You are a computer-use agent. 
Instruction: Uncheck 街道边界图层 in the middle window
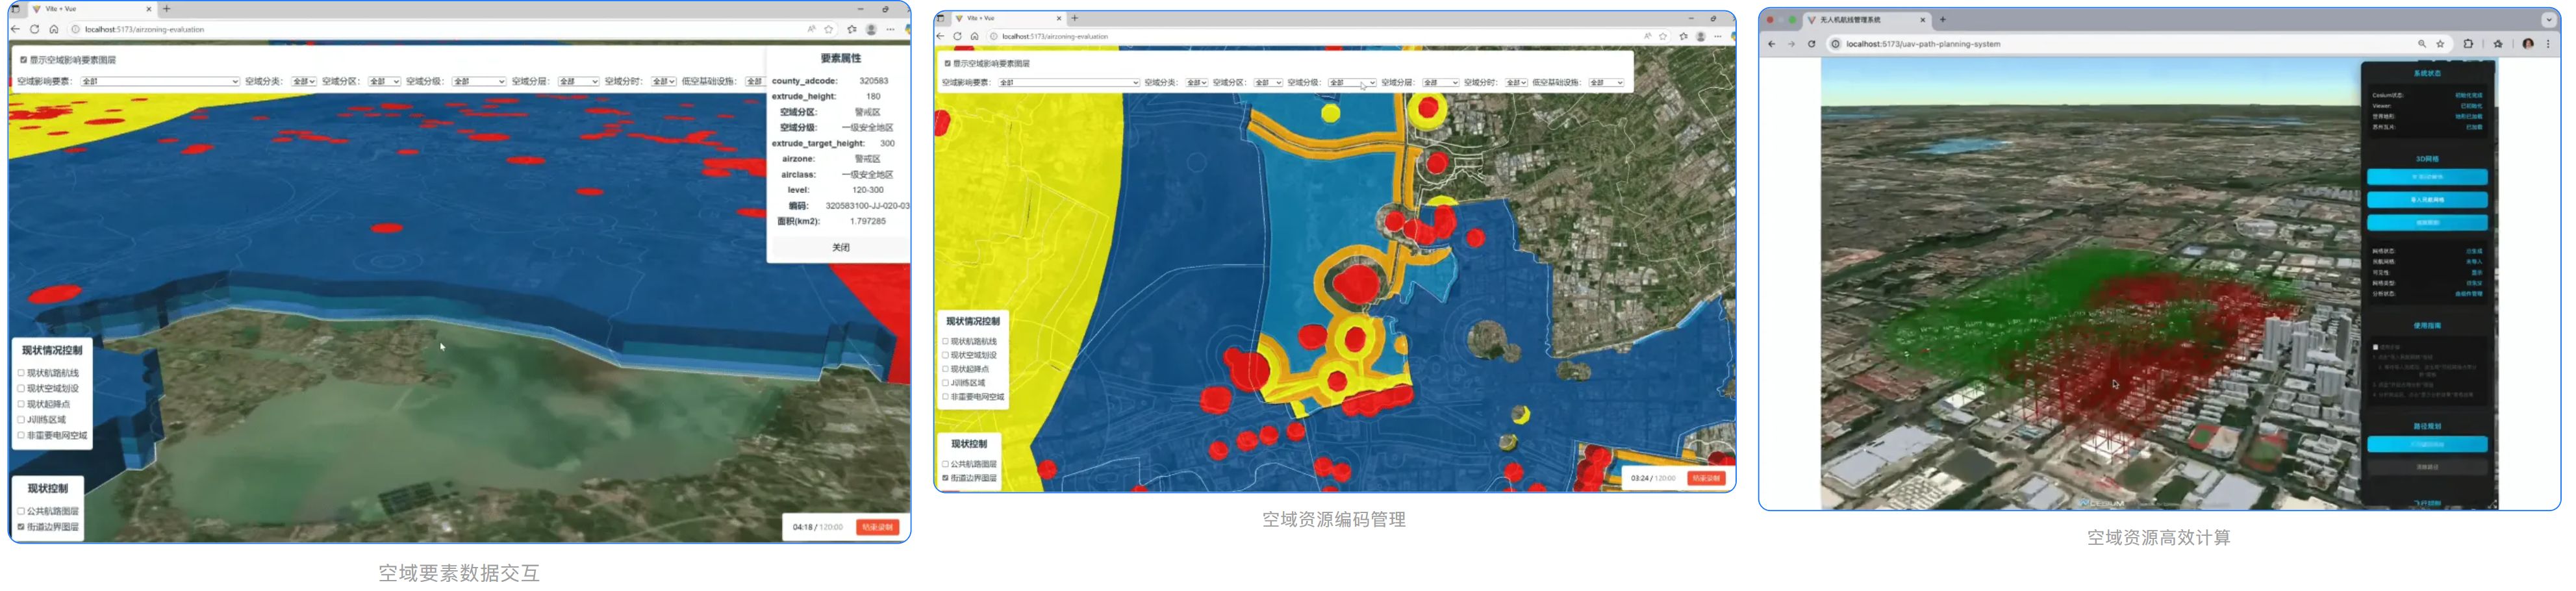(x=946, y=478)
